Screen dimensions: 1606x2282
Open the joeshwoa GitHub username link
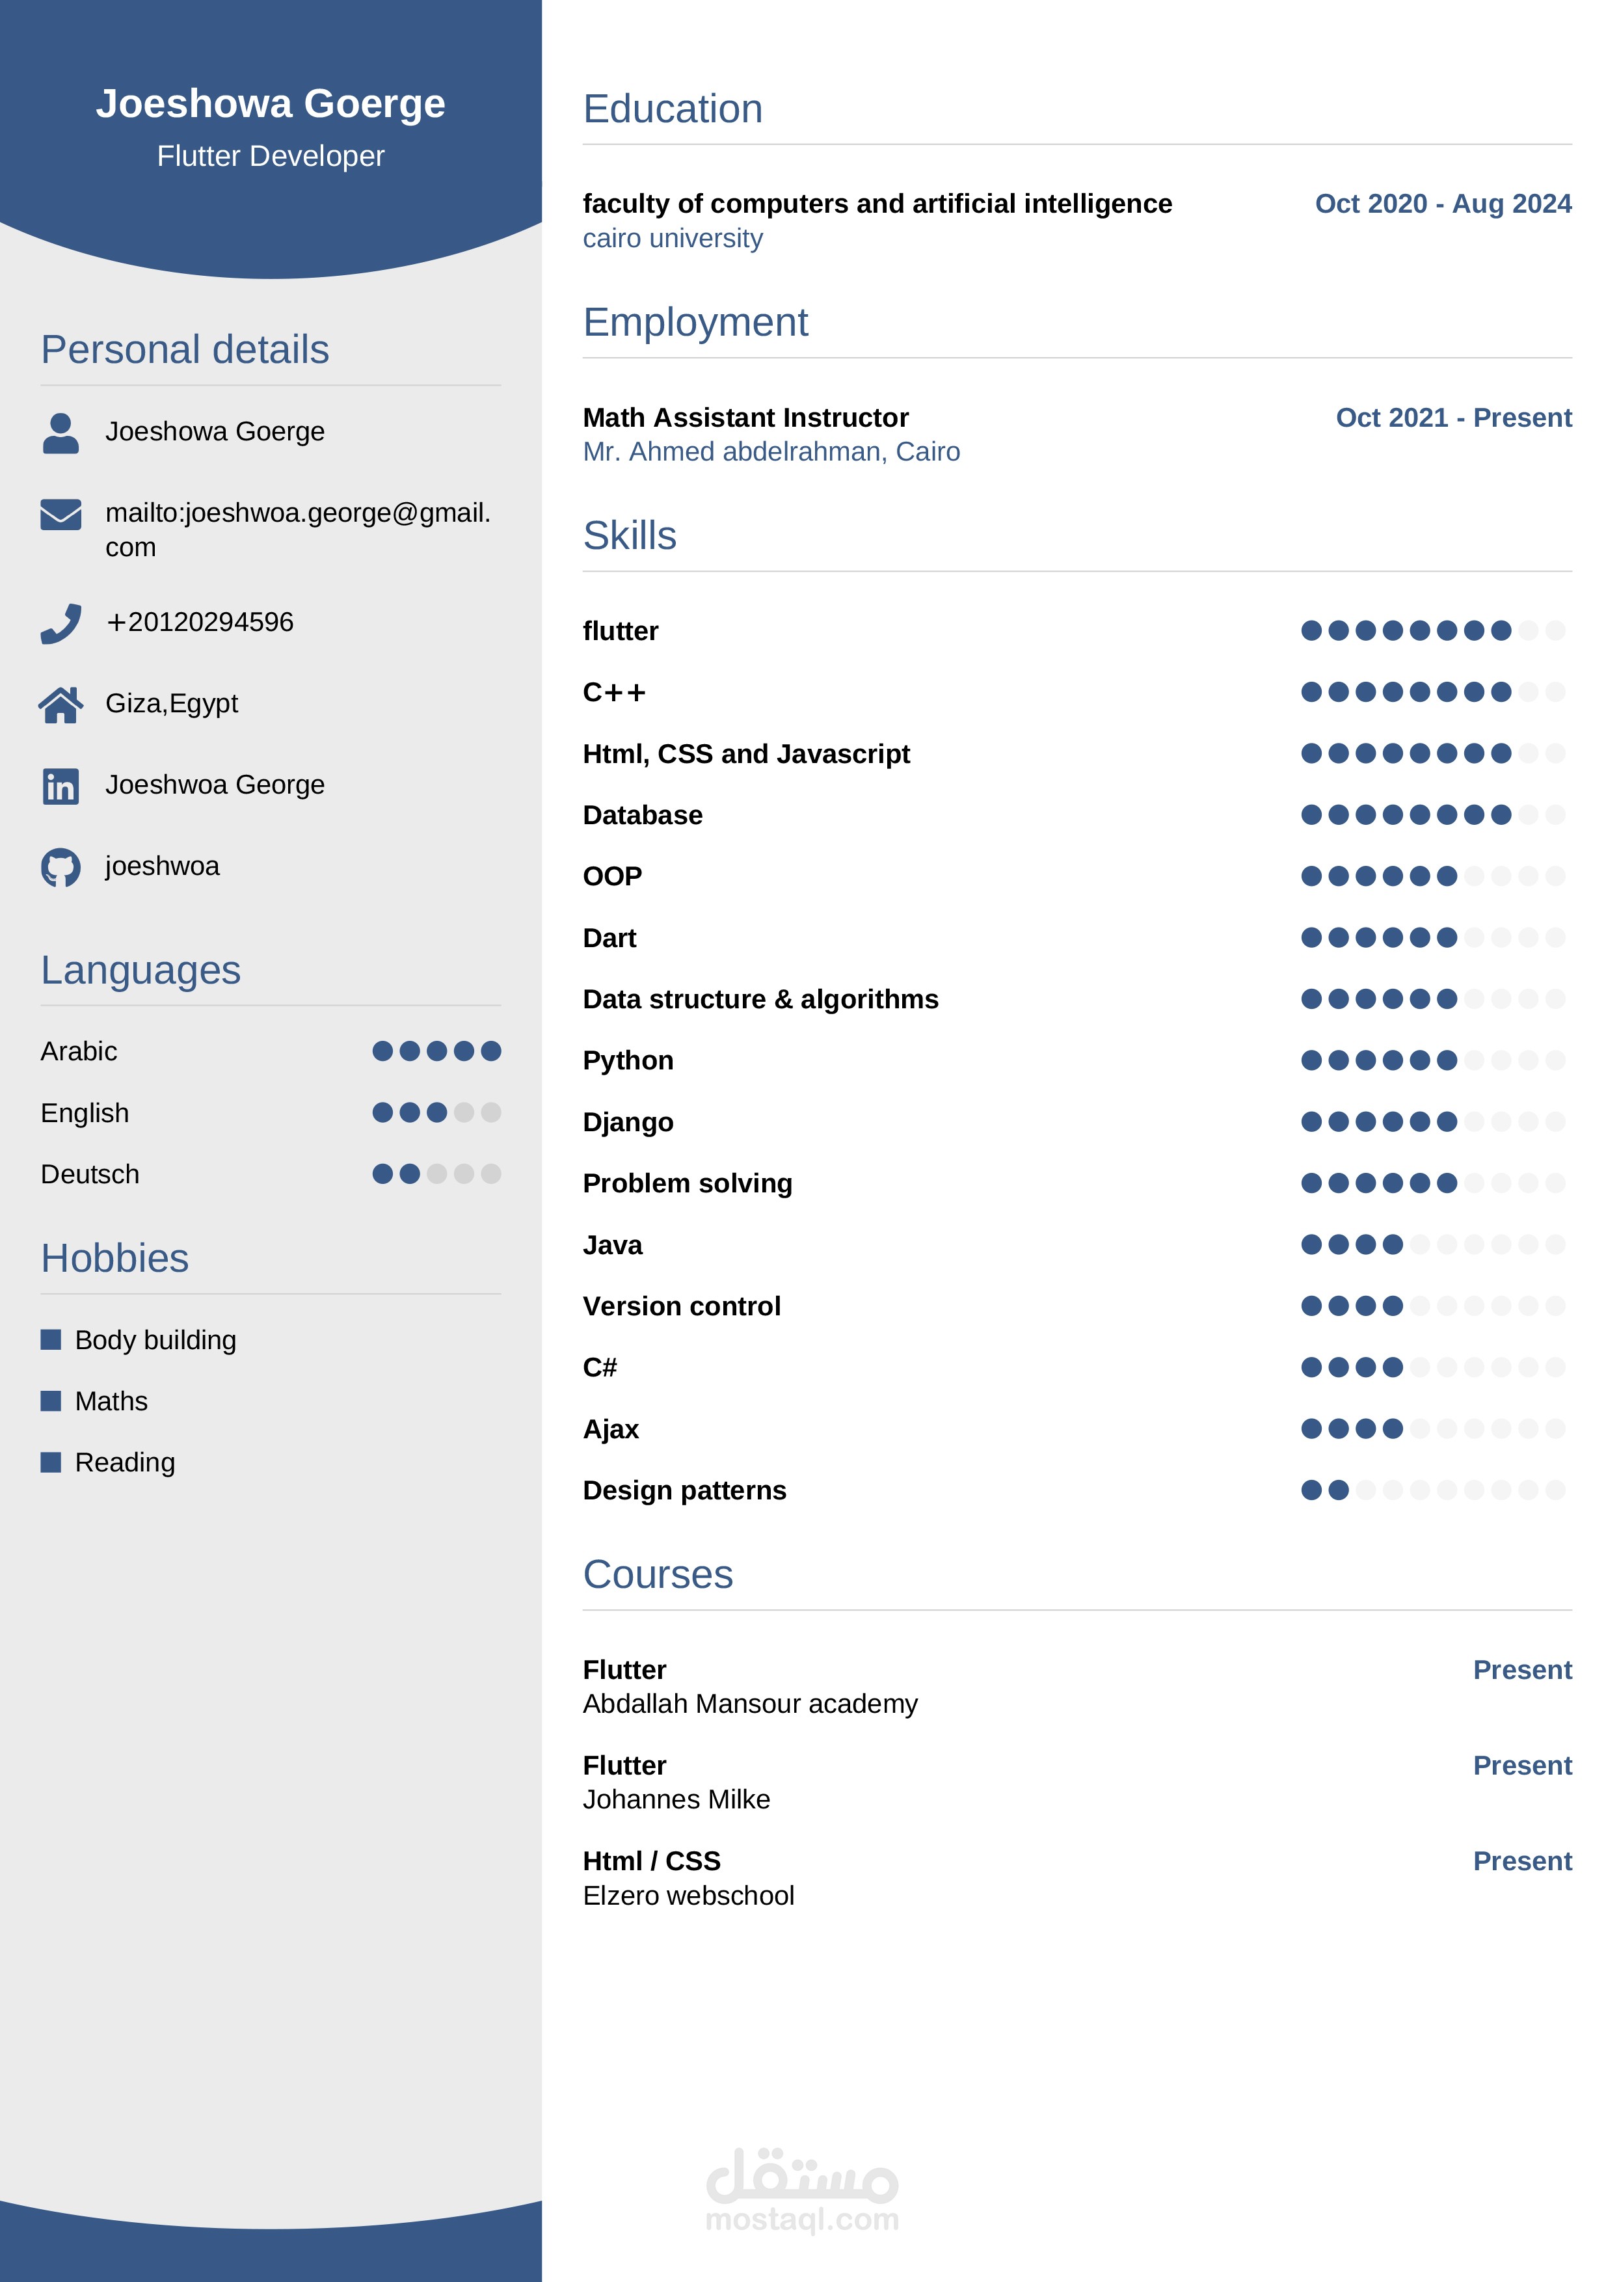(x=162, y=866)
